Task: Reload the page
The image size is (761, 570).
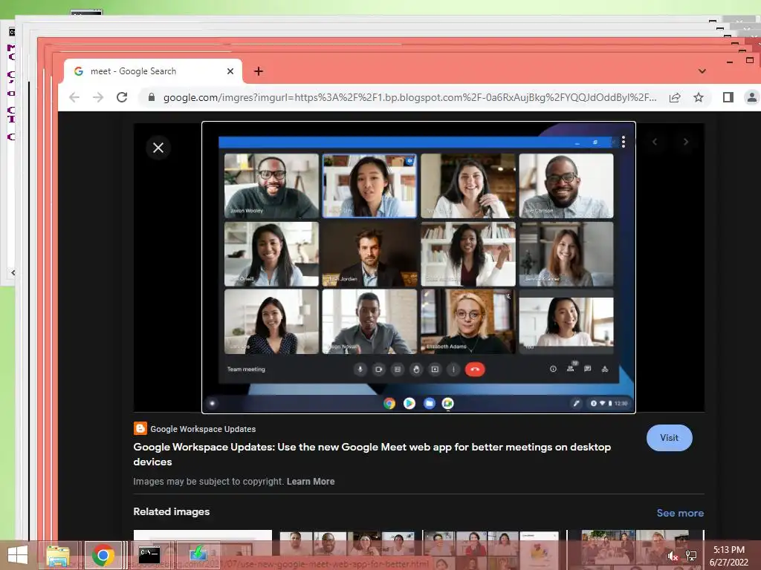Action: 122,97
